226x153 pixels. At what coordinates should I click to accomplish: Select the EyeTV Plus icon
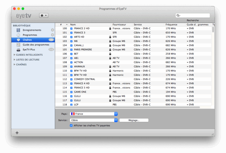(18, 50)
